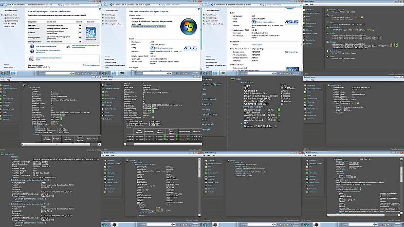Click the vertical scrollbar in Speccy Storage window
Image resolution: width=404 pixels, height=227 pixels.
pyautogui.click(x=199, y=187)
